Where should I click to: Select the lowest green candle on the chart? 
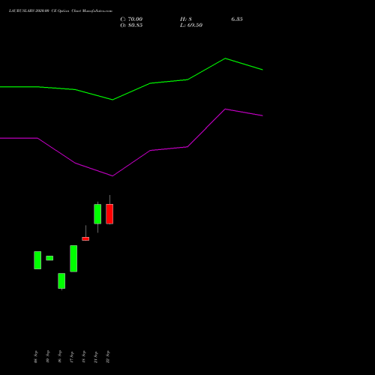(x=61, y=280)
